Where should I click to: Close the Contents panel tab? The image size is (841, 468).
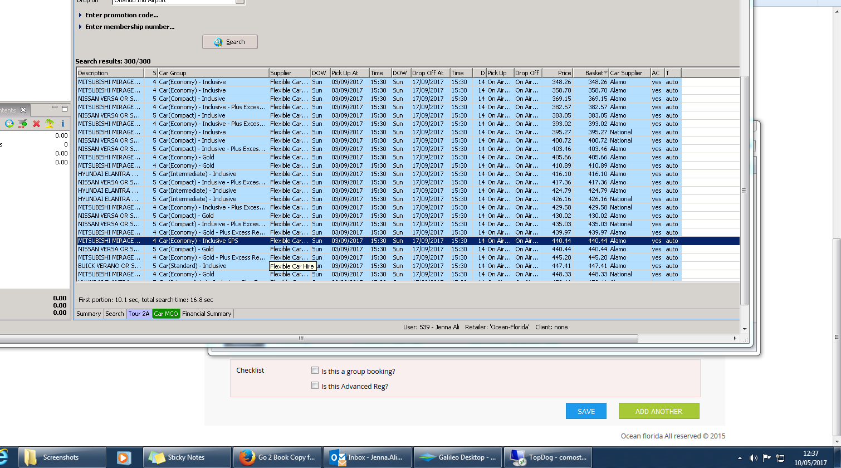tap(23, 110)
